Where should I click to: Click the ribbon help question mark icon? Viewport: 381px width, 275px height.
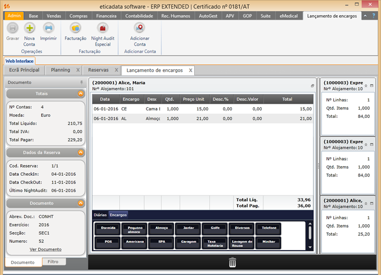coord(374,16)
